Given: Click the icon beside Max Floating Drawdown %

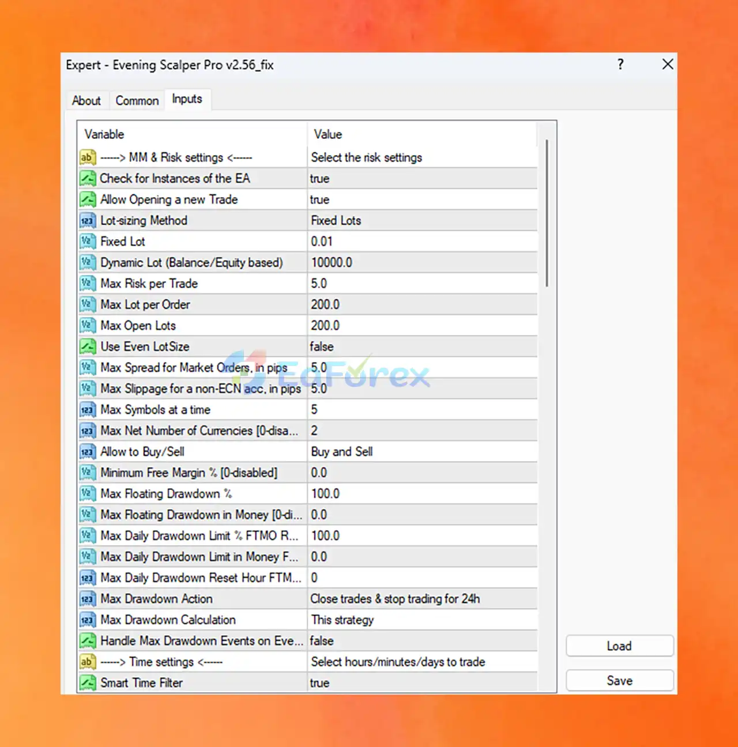Looking at the screenshot, I should (87, 494).
